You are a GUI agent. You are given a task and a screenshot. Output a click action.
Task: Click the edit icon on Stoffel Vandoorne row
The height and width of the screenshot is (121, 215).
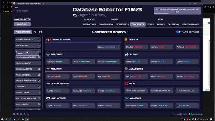39,57
